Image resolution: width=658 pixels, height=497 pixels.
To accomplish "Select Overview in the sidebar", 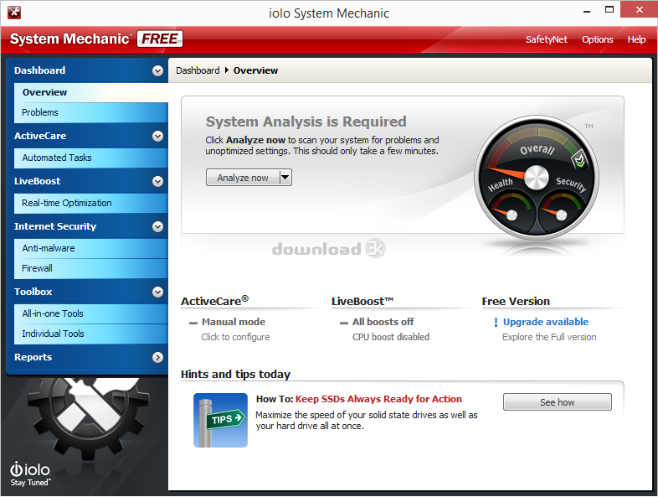I will tap(91, 92).
